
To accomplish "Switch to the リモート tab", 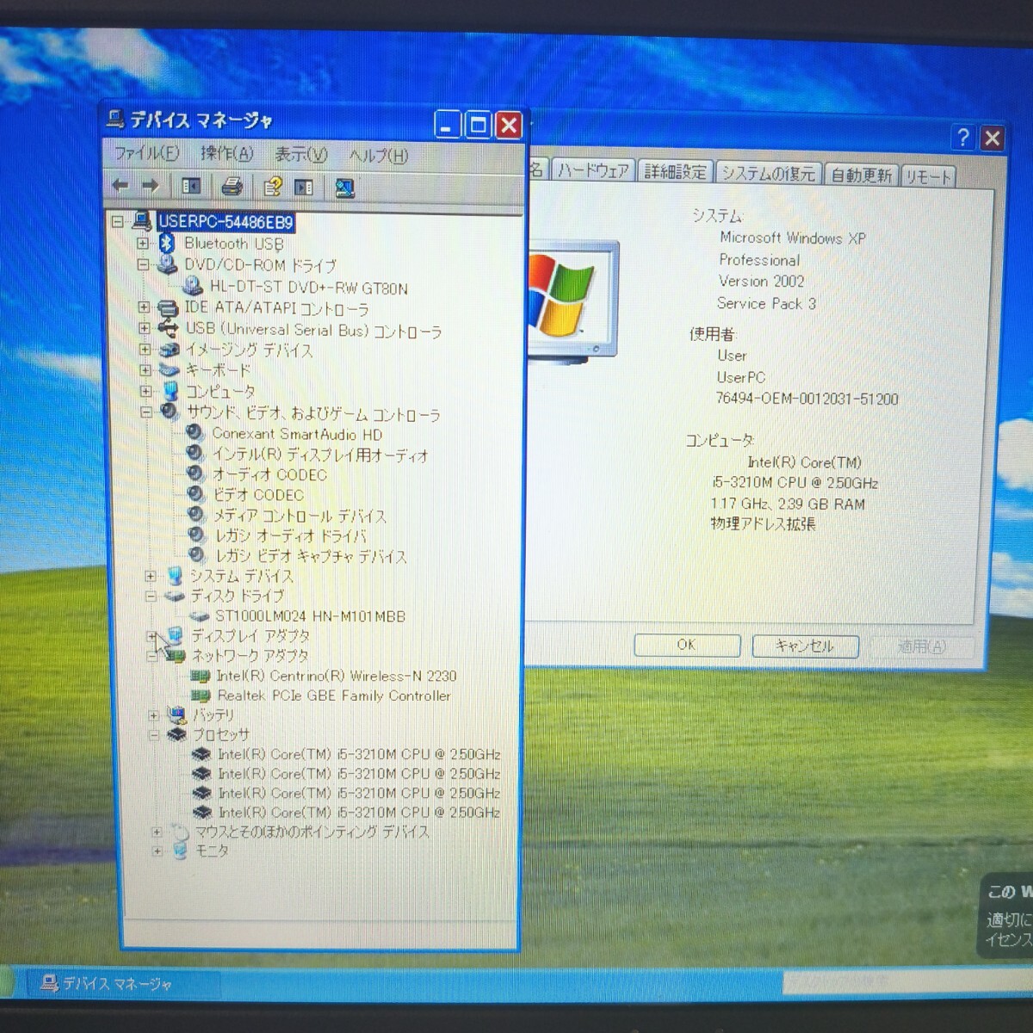I will tap(928, 177).
